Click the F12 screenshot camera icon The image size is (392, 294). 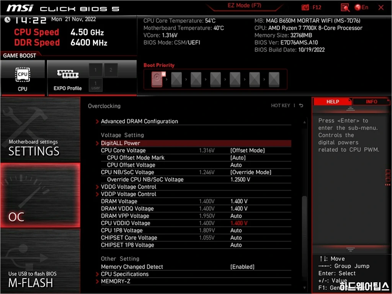tap(305, 7)
